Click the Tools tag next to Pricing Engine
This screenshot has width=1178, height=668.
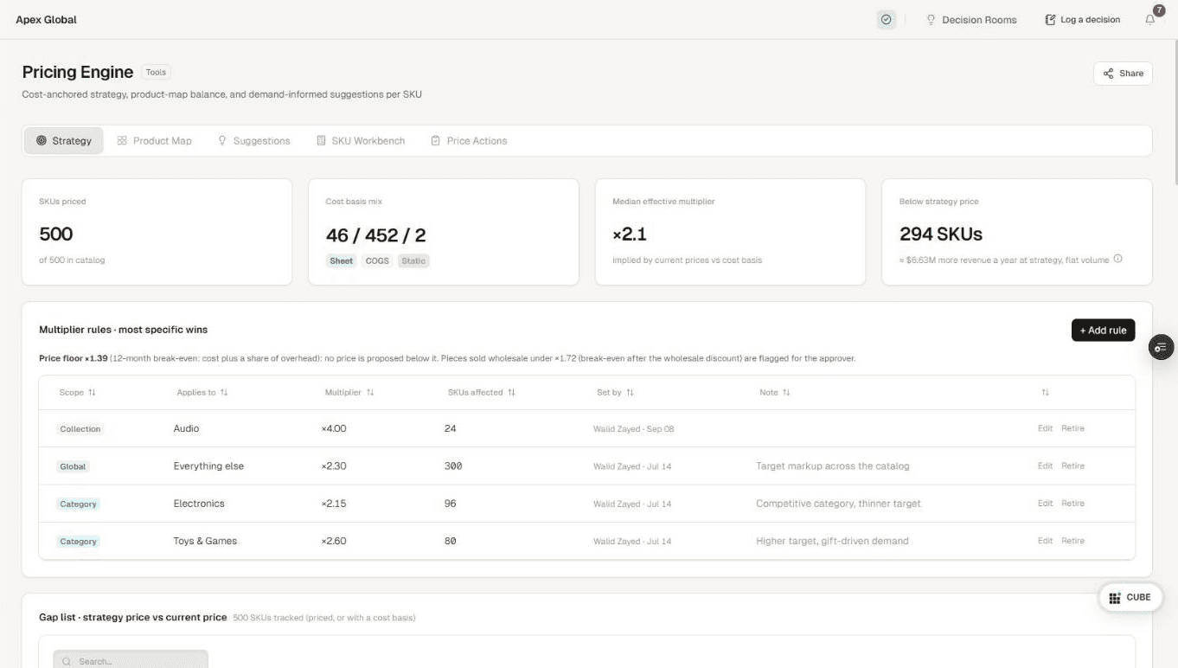click(x=156, y=73)
